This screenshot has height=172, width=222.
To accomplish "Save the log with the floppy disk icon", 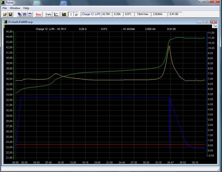I will pos(11,14).
